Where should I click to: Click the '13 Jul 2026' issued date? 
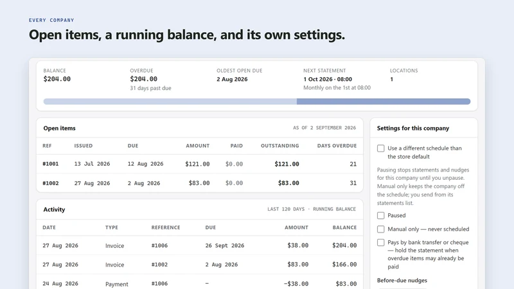tap(92, 164)
